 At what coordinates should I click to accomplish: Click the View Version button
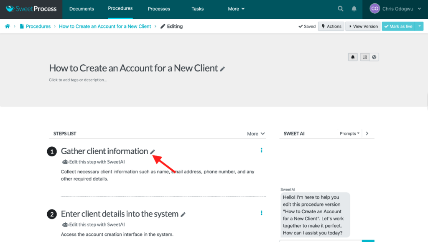(363, 26)
